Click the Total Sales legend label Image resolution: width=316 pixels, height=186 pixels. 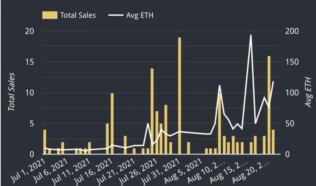(x=78, y=15)
